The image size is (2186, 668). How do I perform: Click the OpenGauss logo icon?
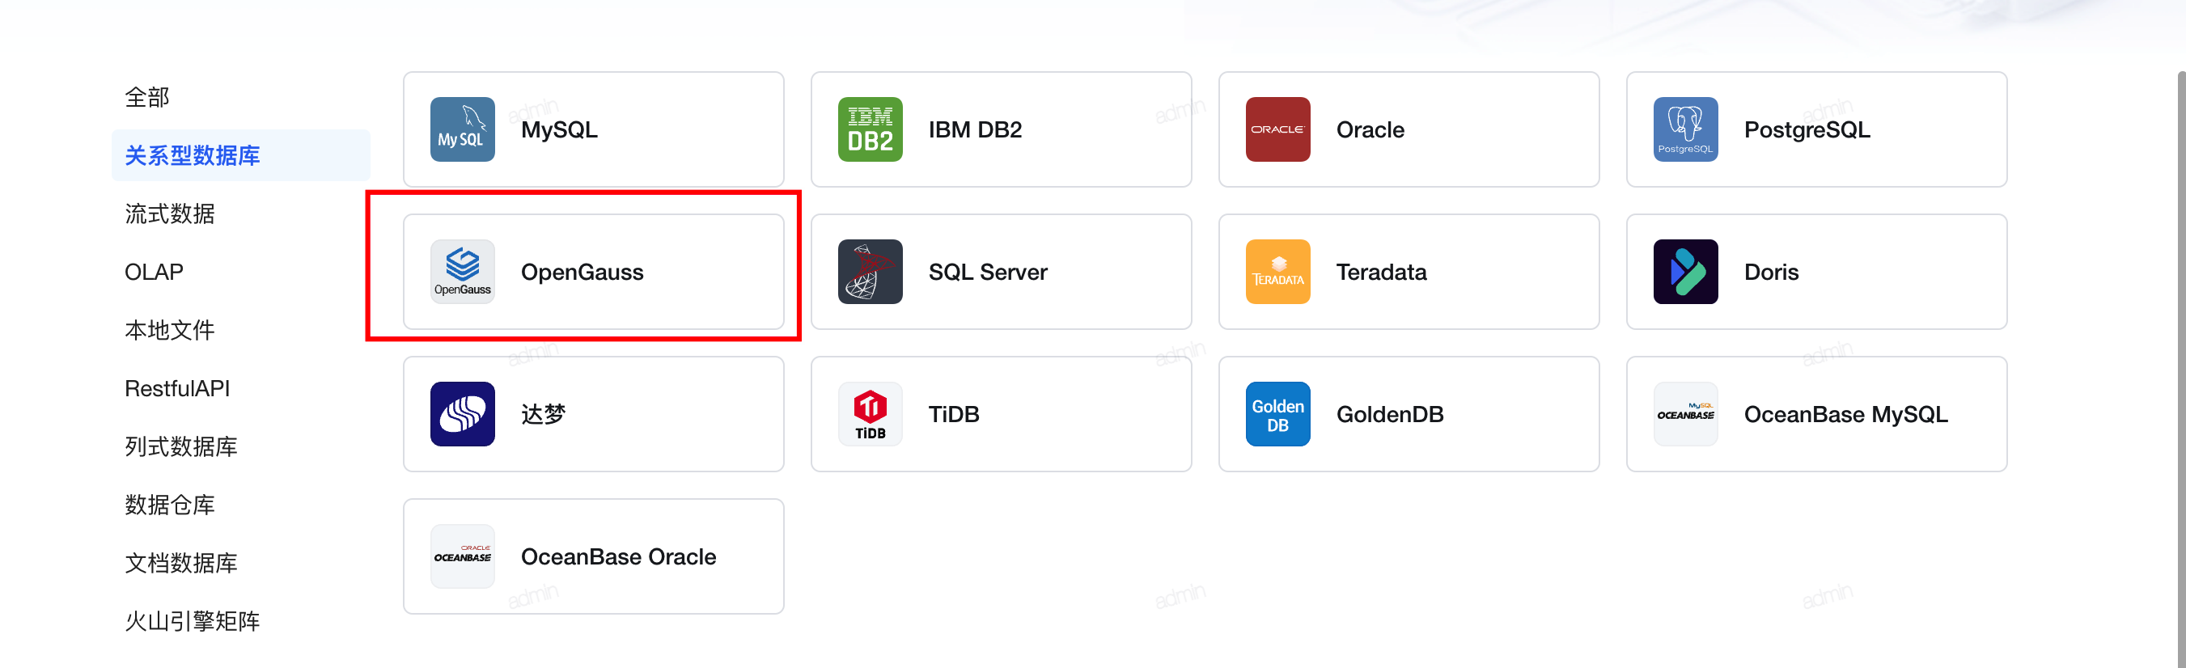coord(463,272)
